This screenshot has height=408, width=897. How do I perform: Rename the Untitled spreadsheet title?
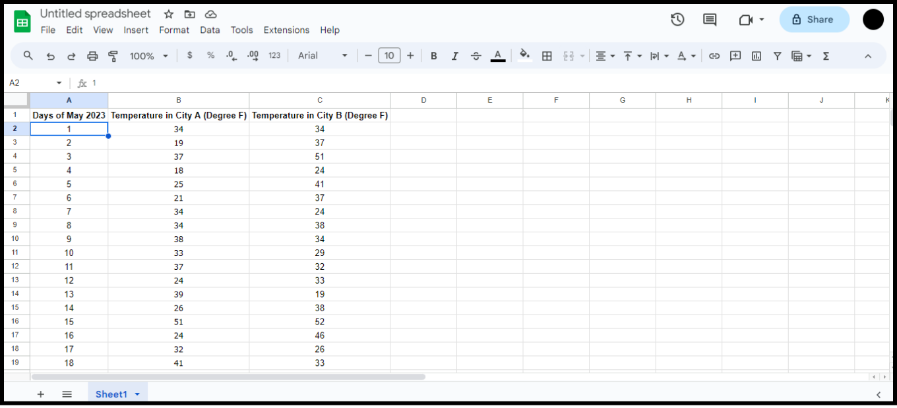click(96, 14)
